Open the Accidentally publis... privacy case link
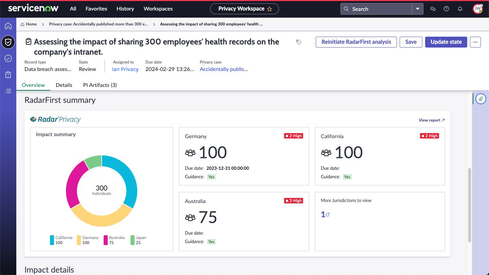This screenshot has height=275, width=489. click(x=224, y=69)
